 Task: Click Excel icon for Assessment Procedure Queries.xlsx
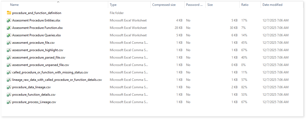pyautogui.click(x=9, y=35)
